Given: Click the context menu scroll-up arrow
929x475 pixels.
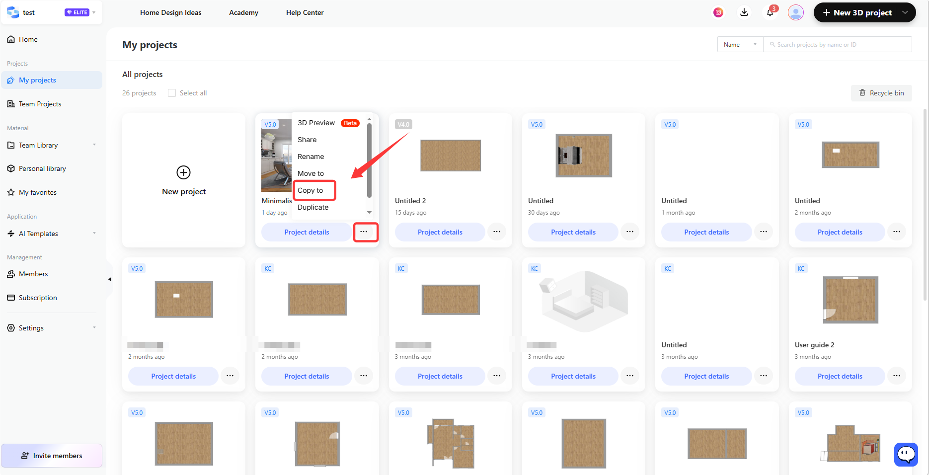Looking at the screenshot, I should [x=369, y=119].
